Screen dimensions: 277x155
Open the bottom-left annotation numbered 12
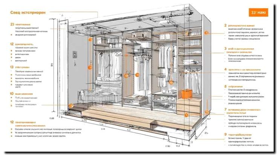[12, 122]
